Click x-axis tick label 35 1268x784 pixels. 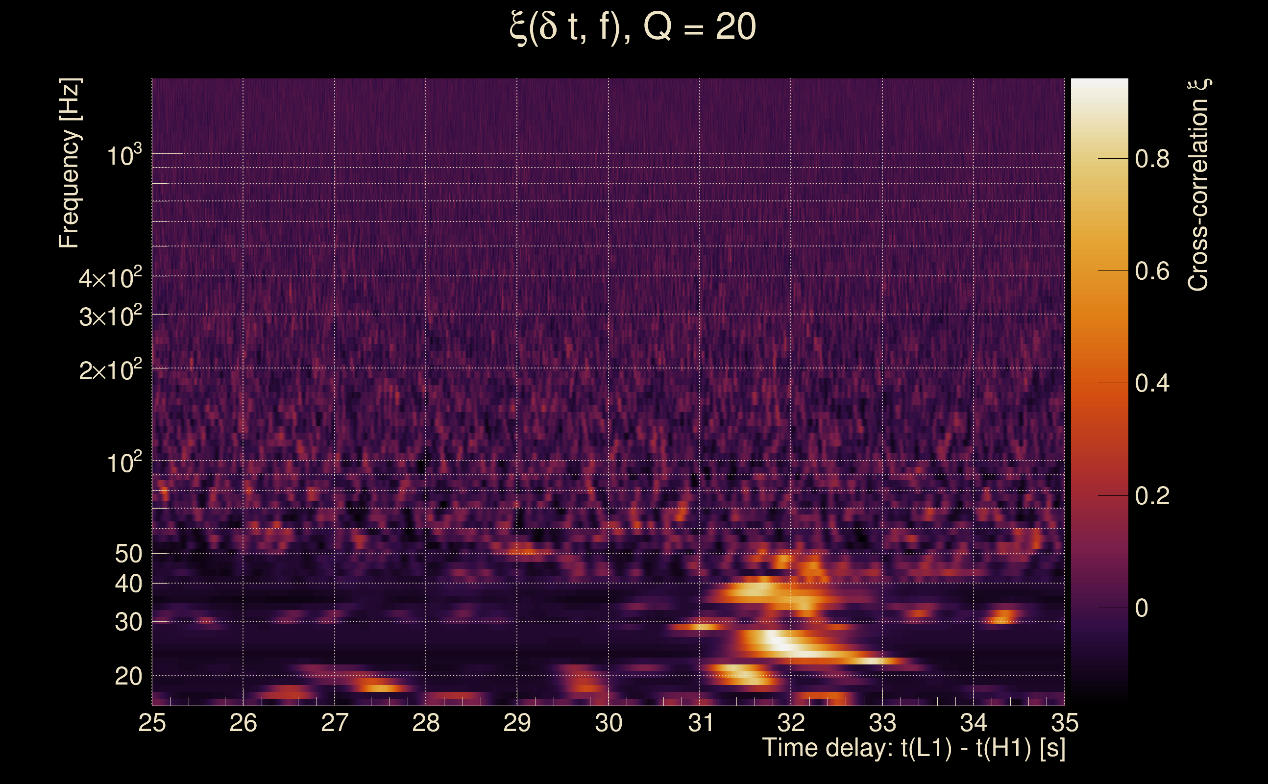point(1064,723)
